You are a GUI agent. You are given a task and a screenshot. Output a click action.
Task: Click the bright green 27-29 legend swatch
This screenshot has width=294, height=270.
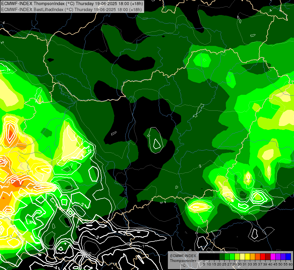(x=232, y=256)
